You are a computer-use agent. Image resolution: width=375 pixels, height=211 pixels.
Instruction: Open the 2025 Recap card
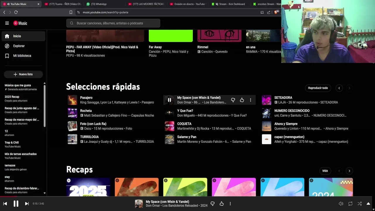pos(88,187)
